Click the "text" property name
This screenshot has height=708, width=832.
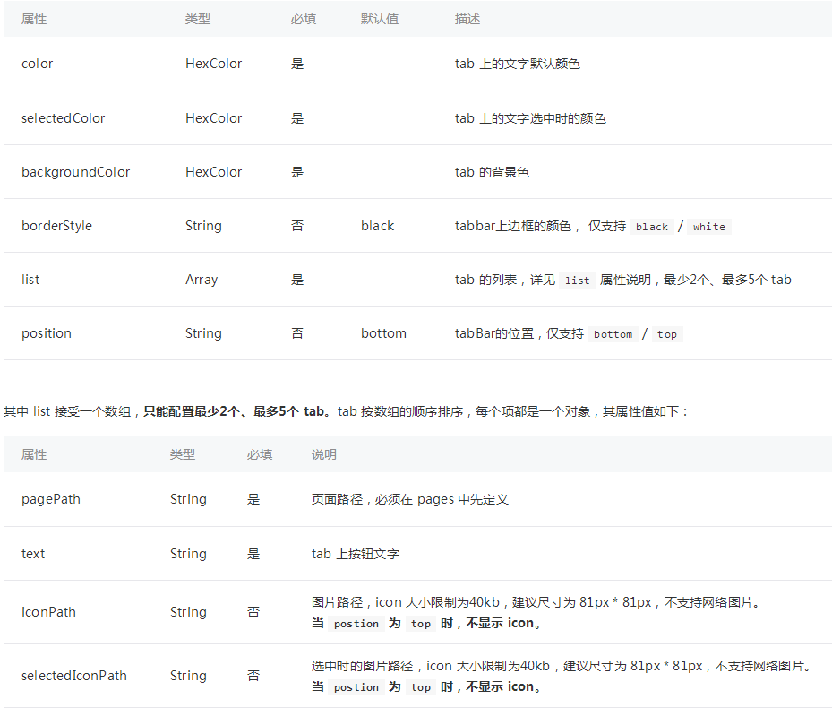pyautogui.click(x=32, y=553)
